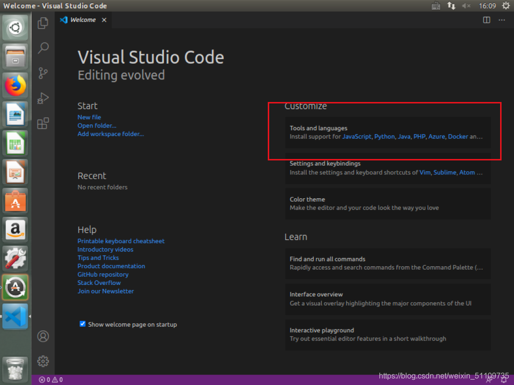Click the New file link
514x385 pixels.
(x=89, y=117)
